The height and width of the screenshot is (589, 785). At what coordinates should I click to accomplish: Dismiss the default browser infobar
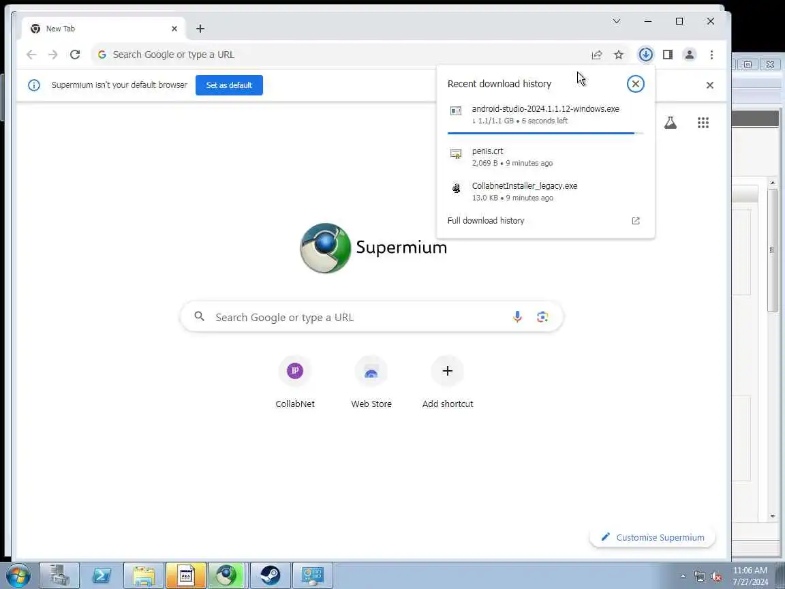[710, 85]
